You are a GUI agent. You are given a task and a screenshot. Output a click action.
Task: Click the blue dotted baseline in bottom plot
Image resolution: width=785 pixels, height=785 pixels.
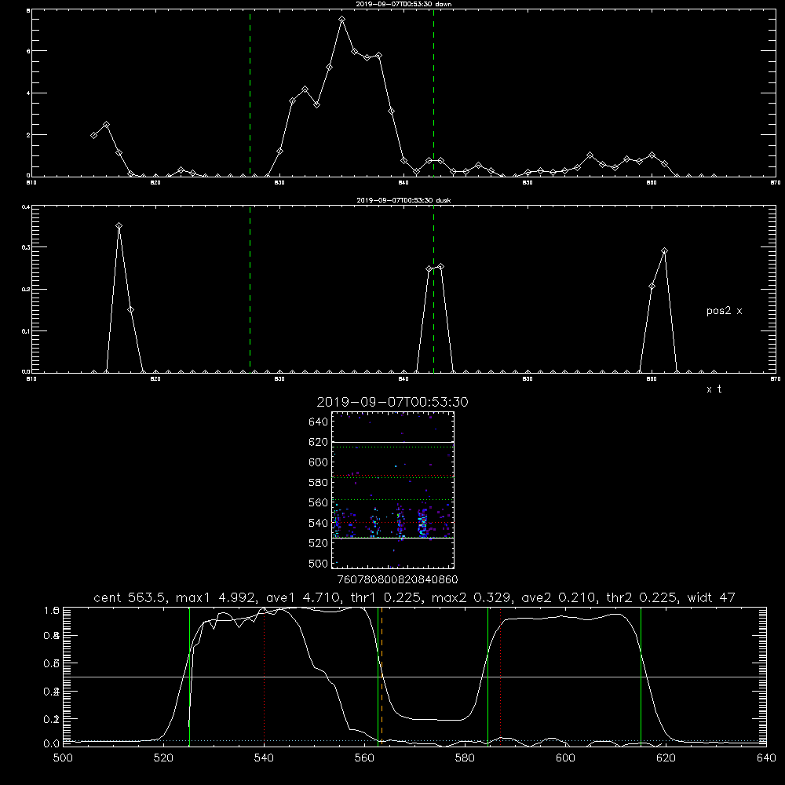[414, 740]
